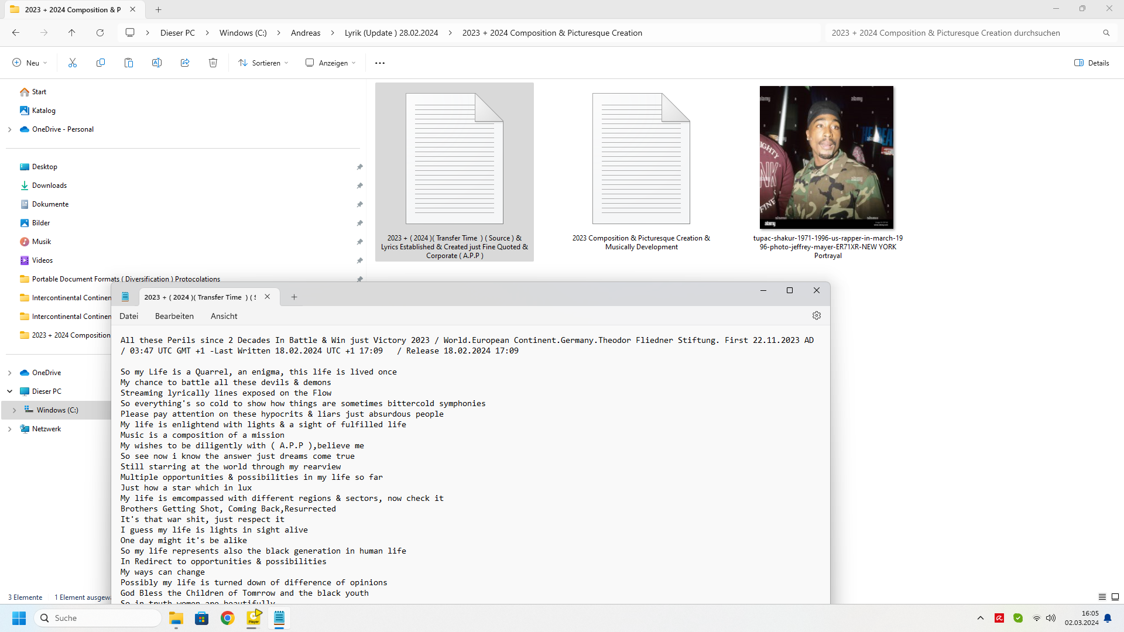Select the tupac-shakur photo thumbnail
This screenshot has height=632, width=1124.
point(827,157)
